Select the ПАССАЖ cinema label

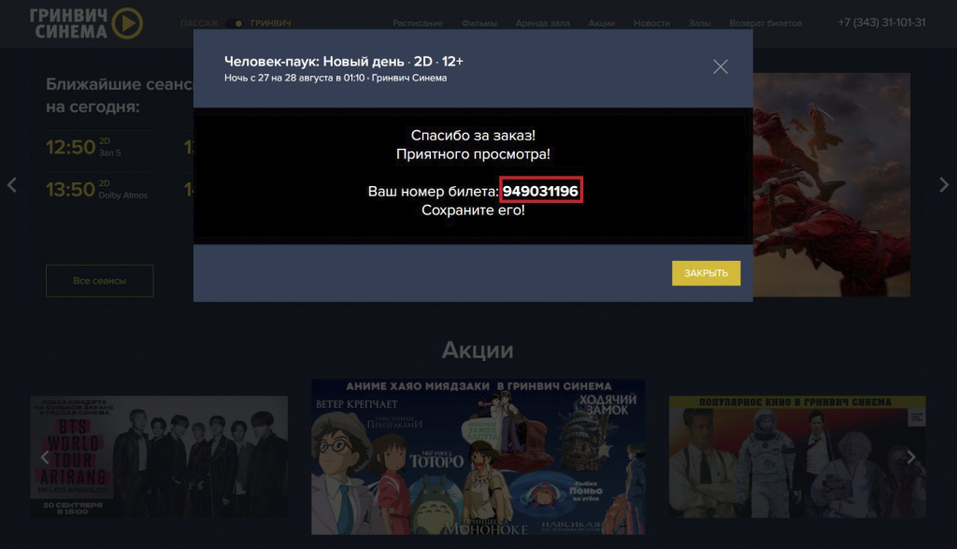tap(199, 23)
